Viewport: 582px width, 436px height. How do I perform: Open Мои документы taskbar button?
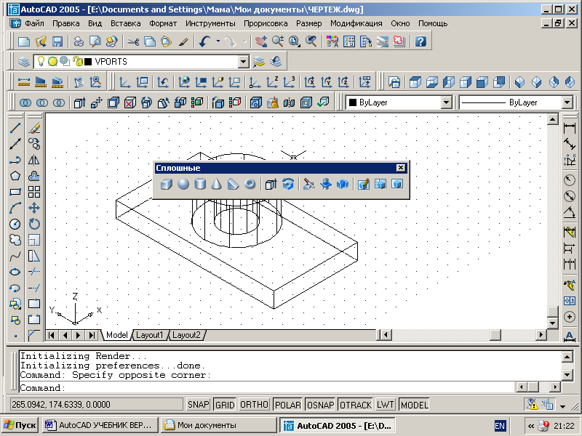tap(219, 425)
